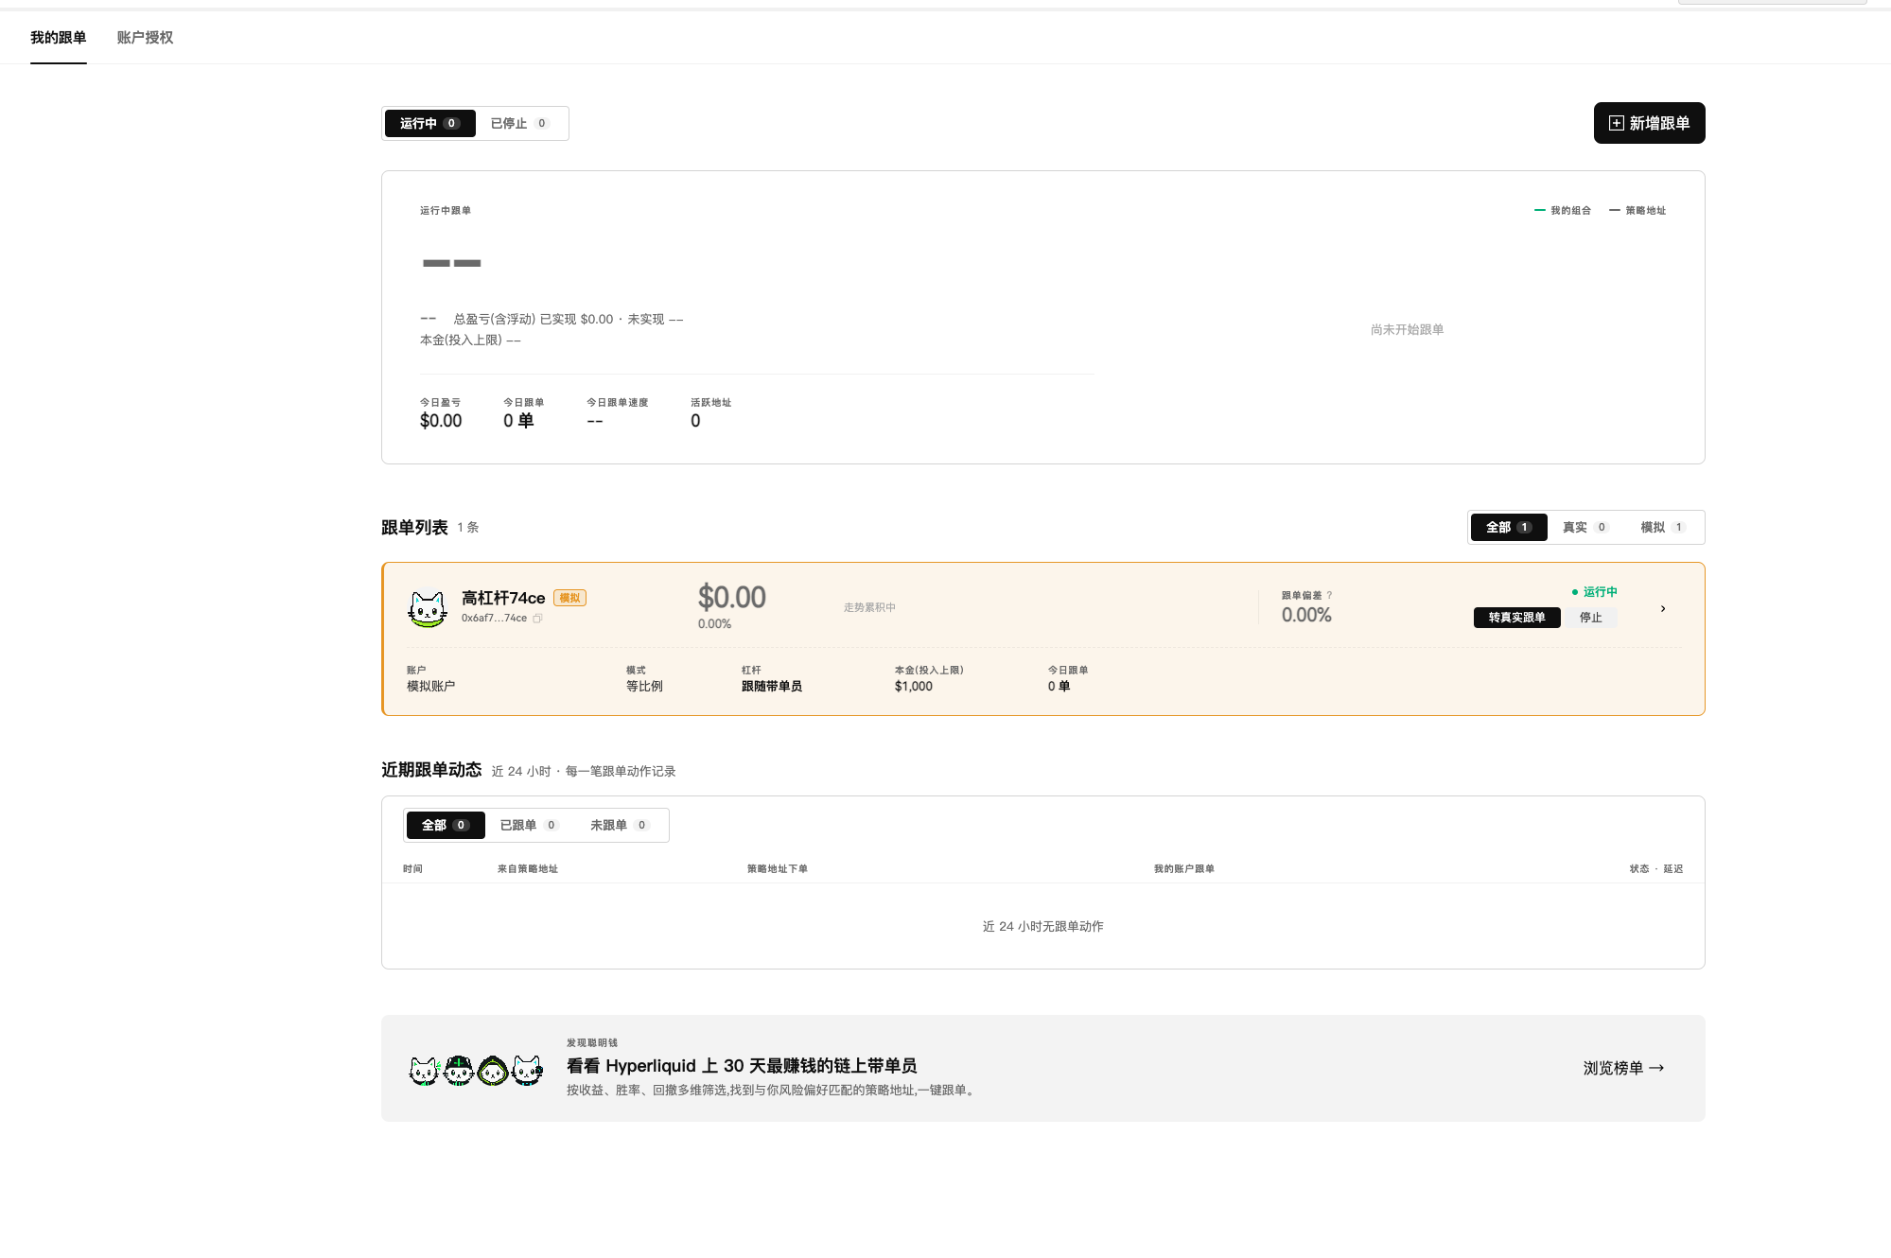The height and width of the screenshot is (1258, 1891).
Task: Filter 跟单列表 by 真实
Action: coord(1585,527)
